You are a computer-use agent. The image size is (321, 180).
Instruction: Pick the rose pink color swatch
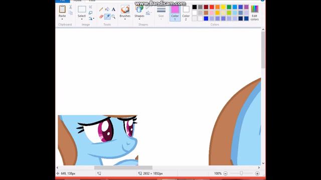tap(212, 12)
